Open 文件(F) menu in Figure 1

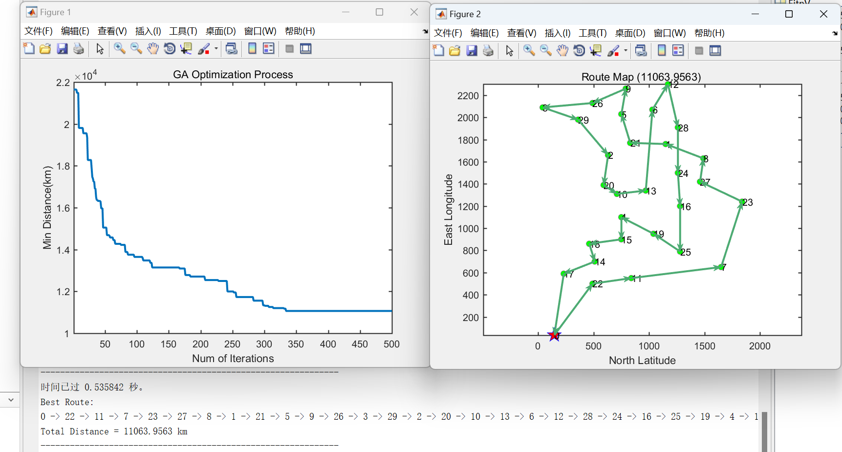(38, 31)
